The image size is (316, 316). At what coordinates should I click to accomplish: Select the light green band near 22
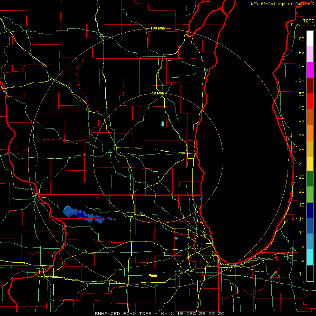tap(310, 195)
